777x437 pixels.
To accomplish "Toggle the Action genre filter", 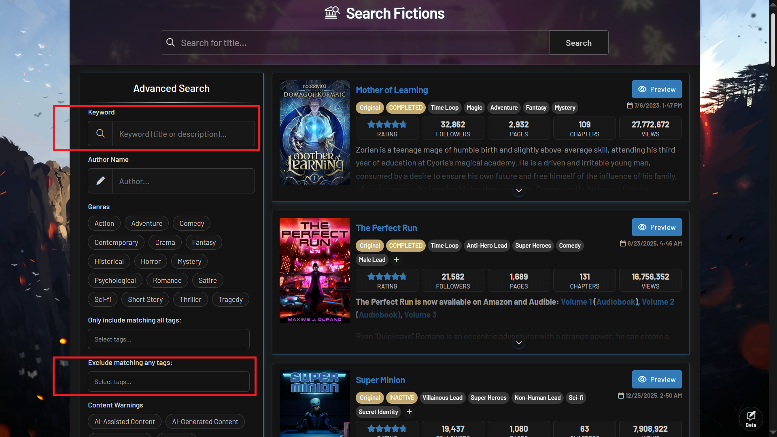I will click(104, 223).
